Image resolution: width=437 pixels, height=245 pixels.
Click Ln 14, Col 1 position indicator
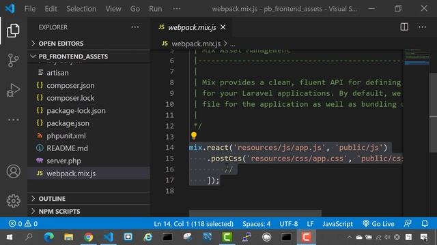(193, 224)
